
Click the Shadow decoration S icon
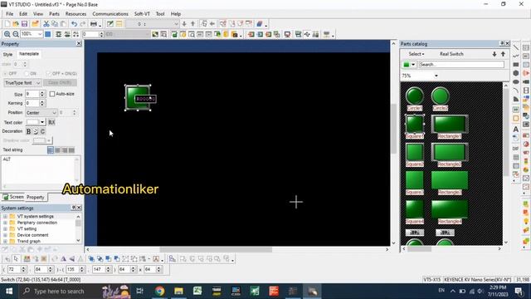[36, 131]
